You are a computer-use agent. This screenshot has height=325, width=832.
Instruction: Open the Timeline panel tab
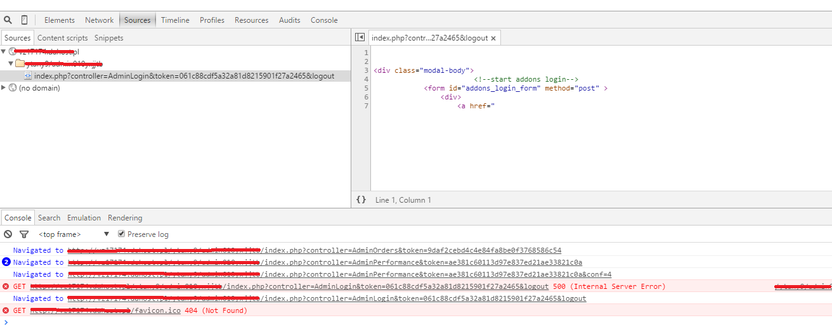click(175, 20)
